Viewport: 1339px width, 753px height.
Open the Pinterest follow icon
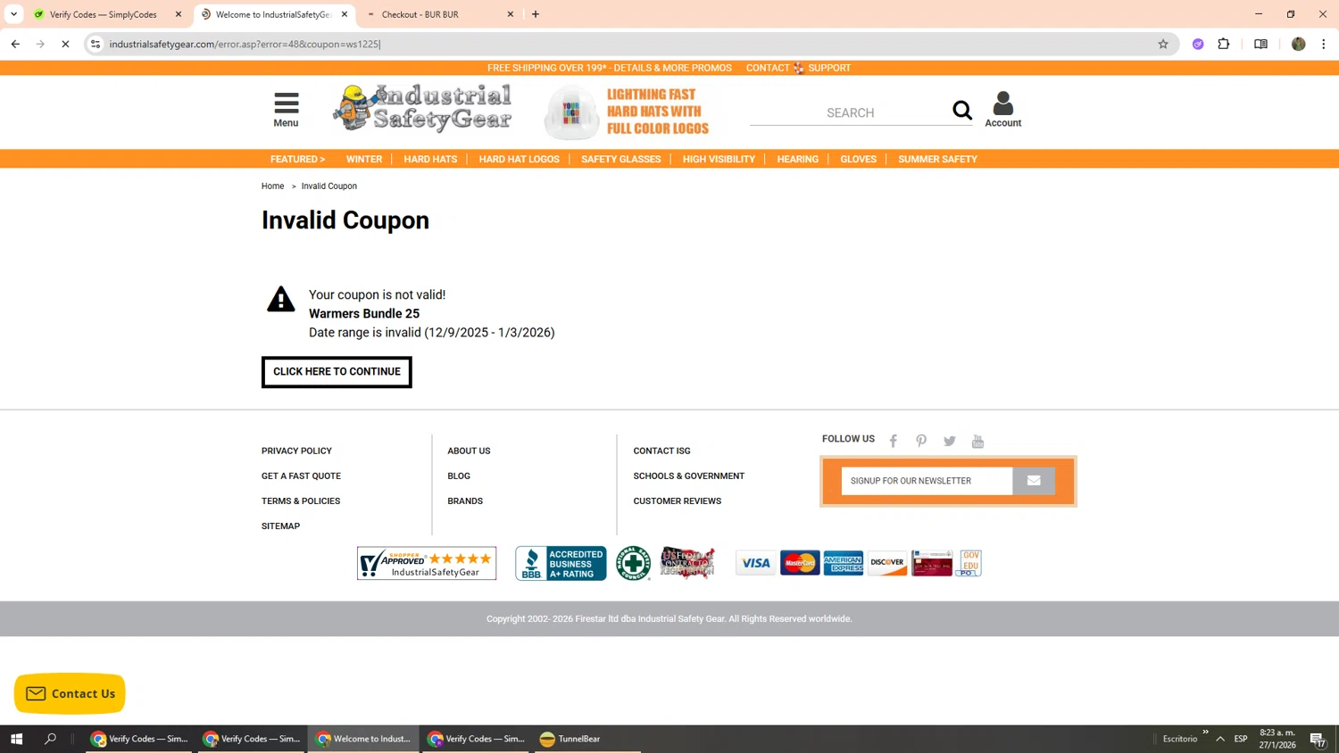coord(921,441)
